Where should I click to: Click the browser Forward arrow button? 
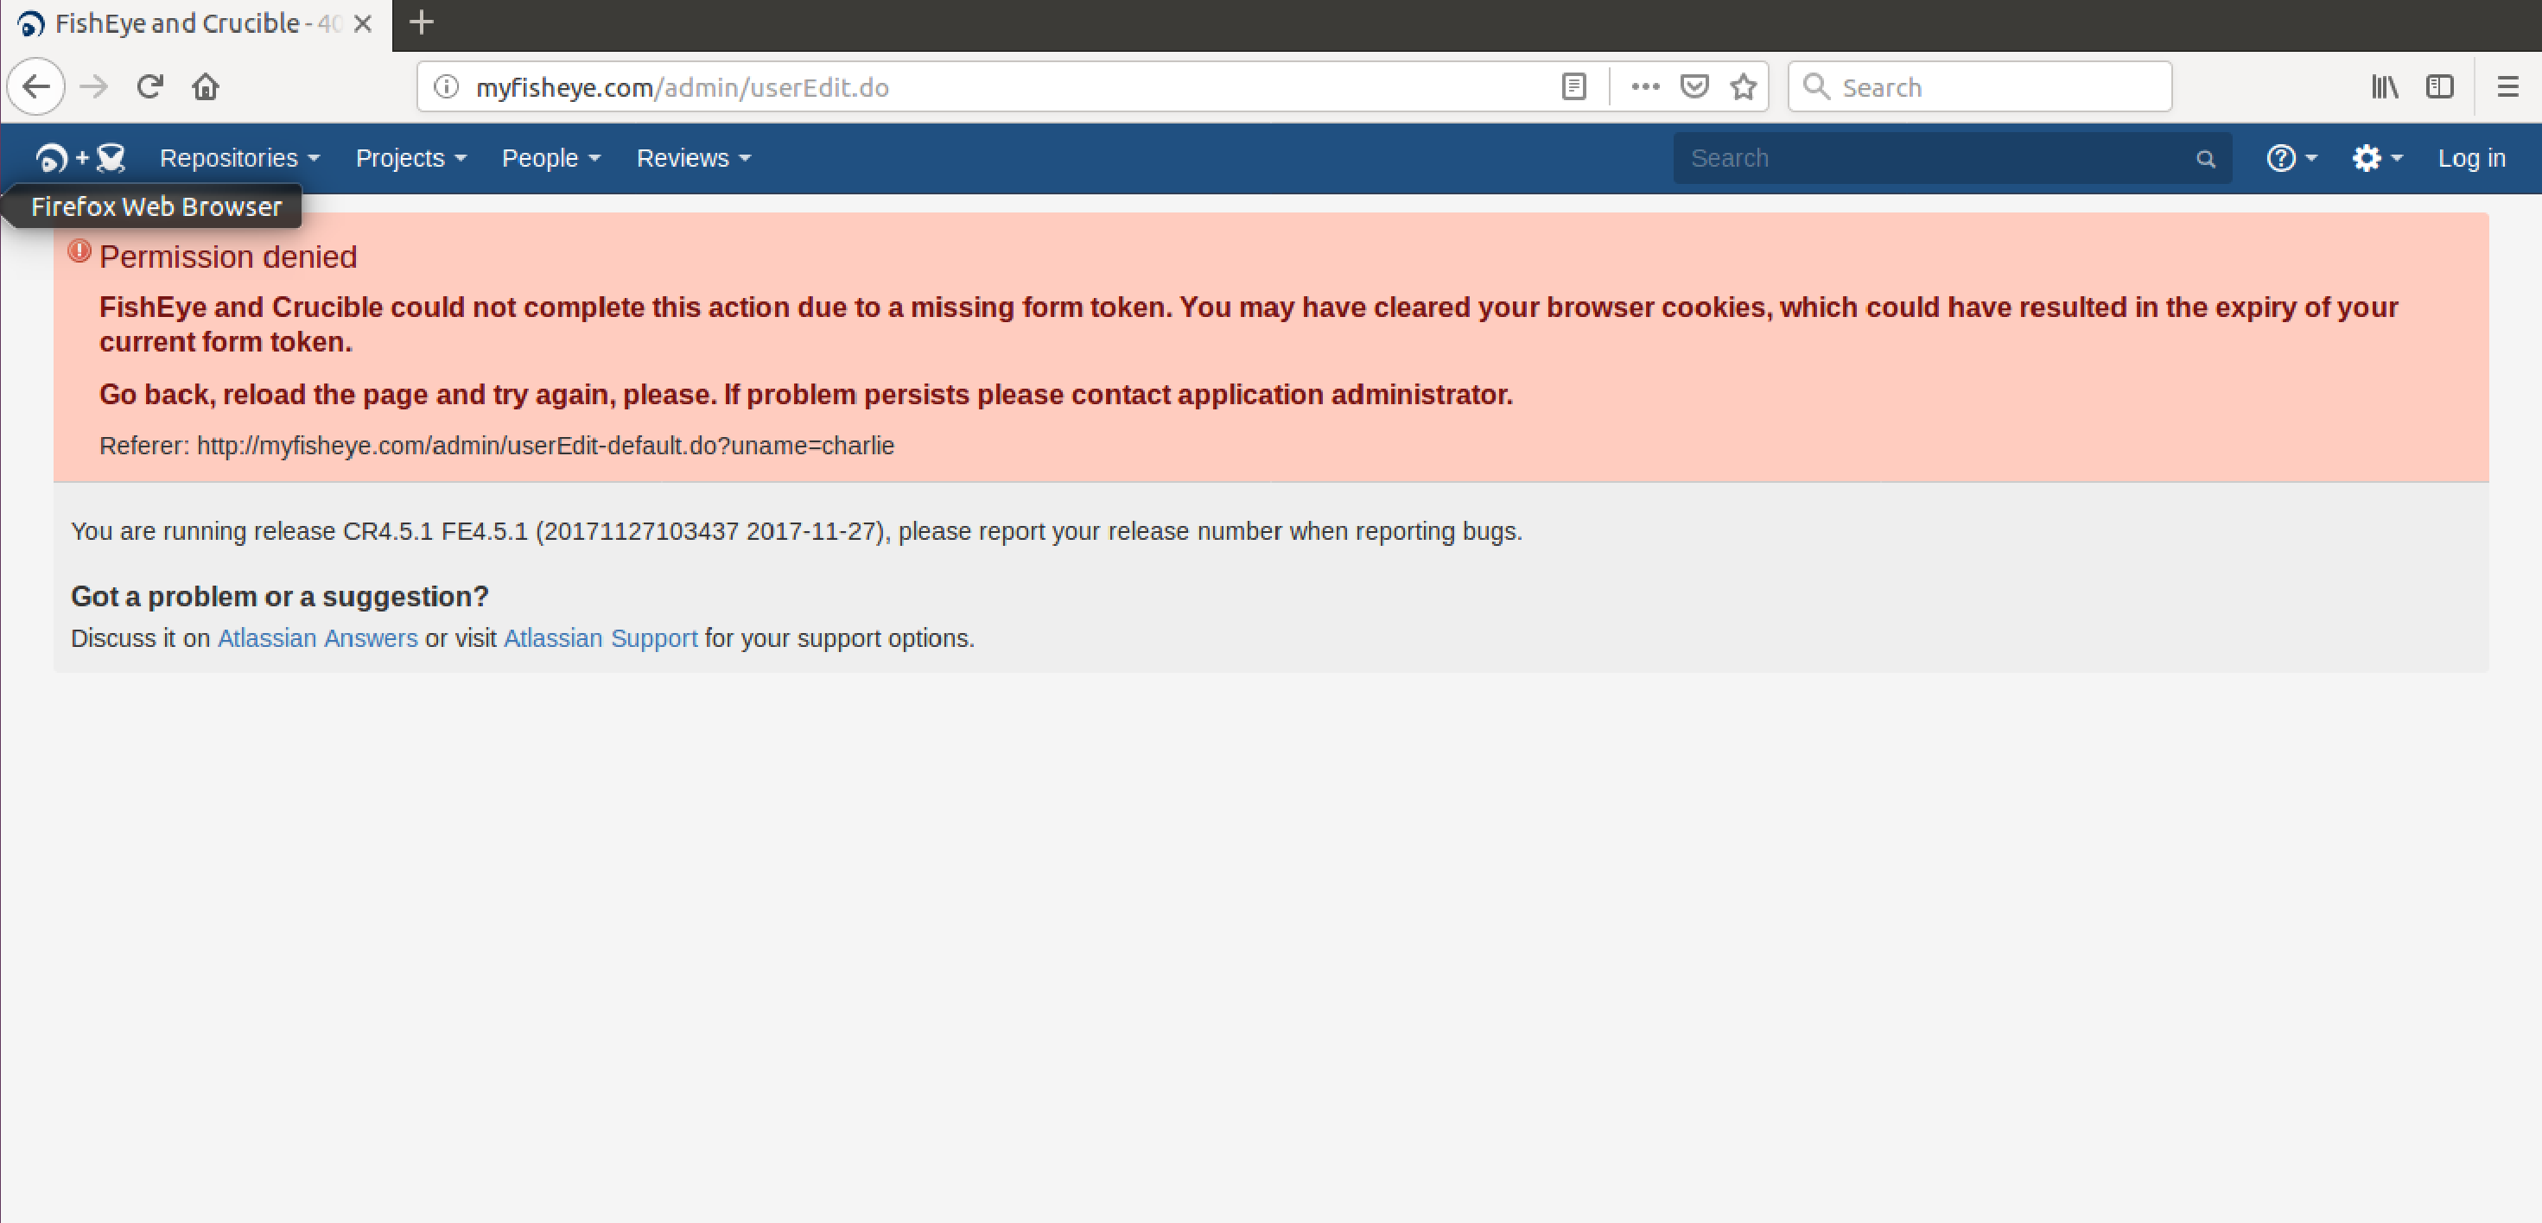[93, 86]
